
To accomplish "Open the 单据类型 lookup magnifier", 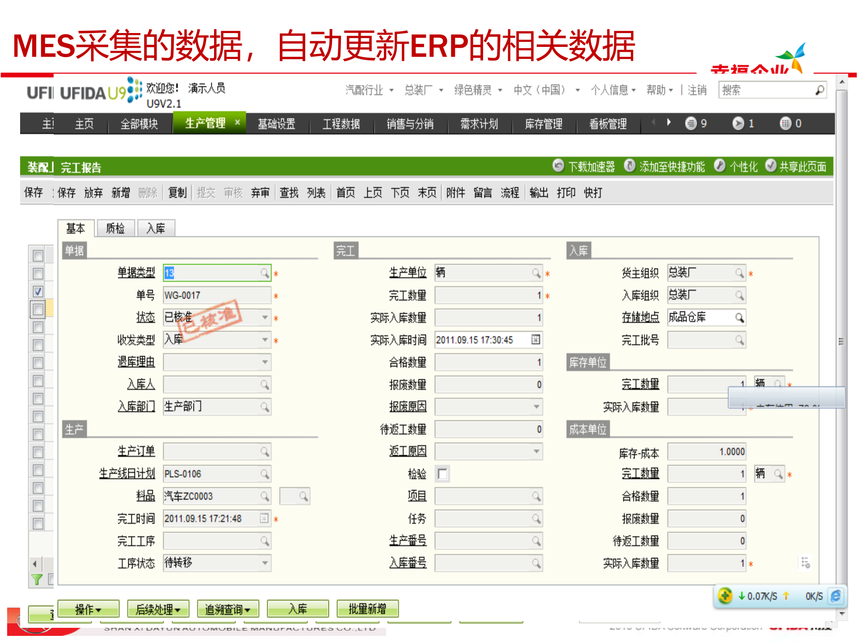I will [x=265, y=273].
